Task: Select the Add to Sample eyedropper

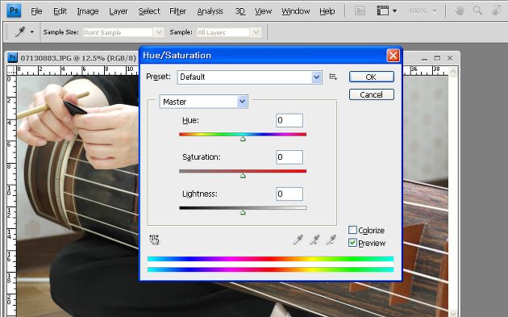Action: click(314, 240)
